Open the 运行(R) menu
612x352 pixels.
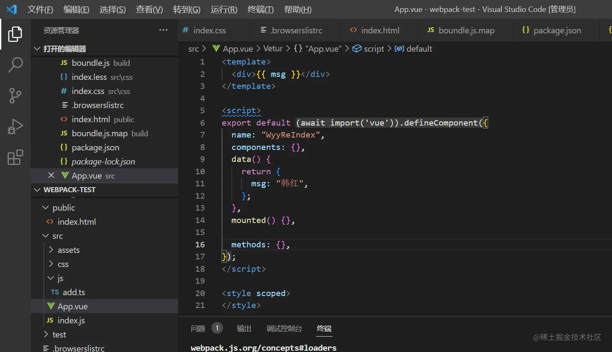coord(224,9)
